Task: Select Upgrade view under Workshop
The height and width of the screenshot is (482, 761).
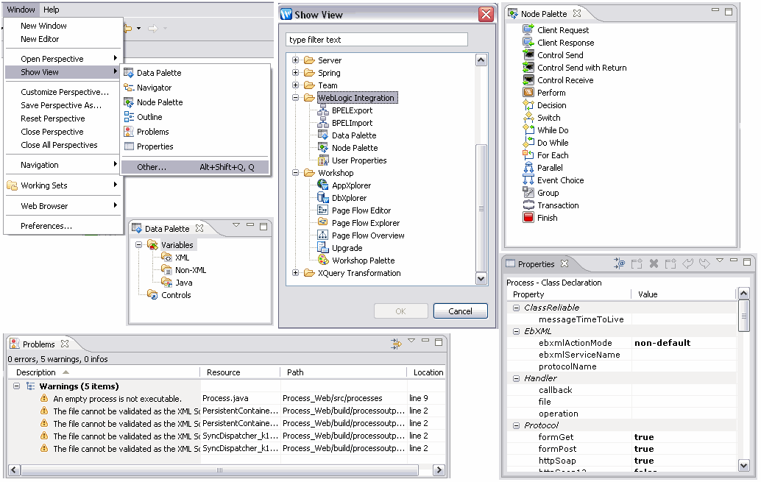Action: click(x=347, y=248)
